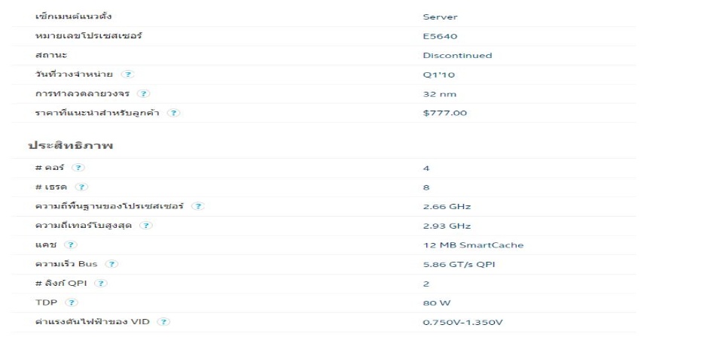The image size is (723, 337).
Task: Click the Discontinued status value
Action: tap(457, 56)
